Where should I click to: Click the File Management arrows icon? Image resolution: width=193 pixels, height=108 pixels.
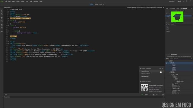tap(2, 14)
